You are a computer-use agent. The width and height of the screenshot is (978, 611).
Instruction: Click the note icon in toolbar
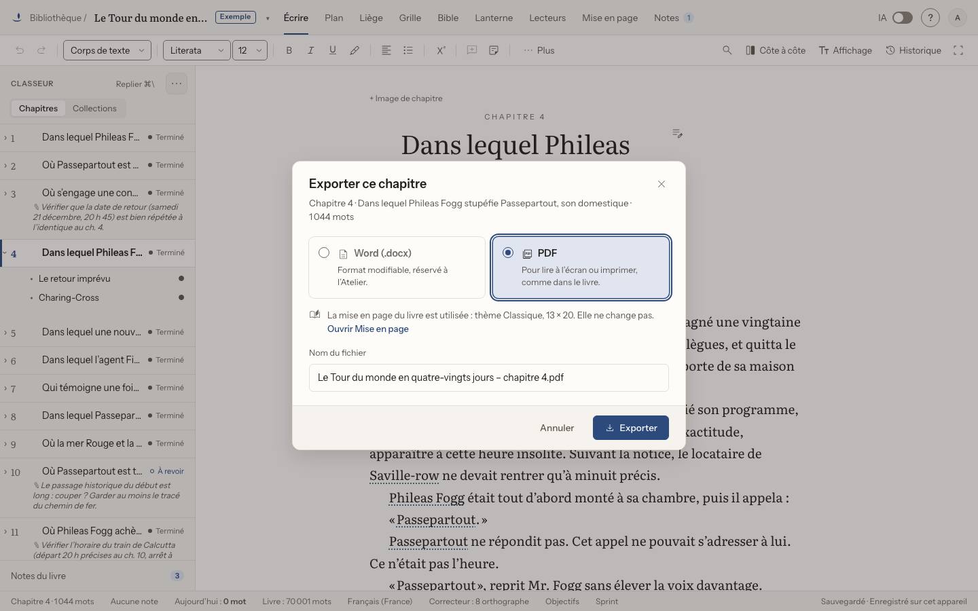494,50
